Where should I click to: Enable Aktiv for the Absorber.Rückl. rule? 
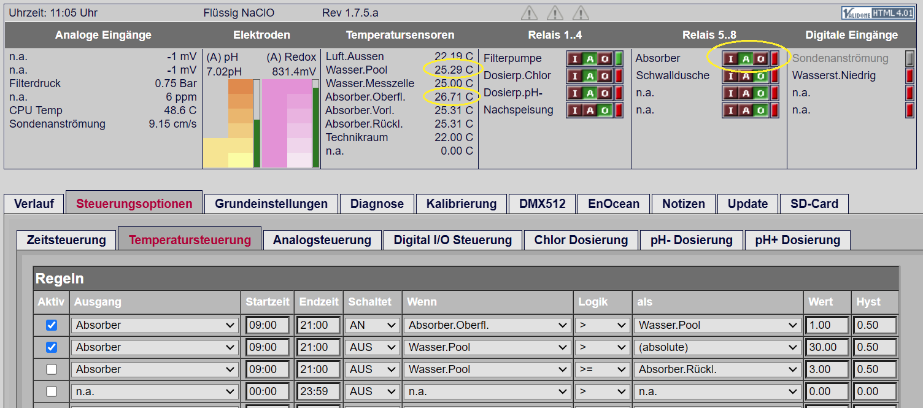[x=52, y=369]
